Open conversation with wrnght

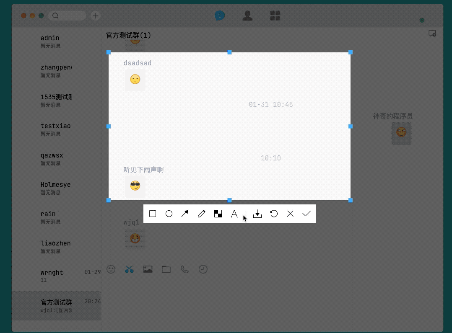57,276
